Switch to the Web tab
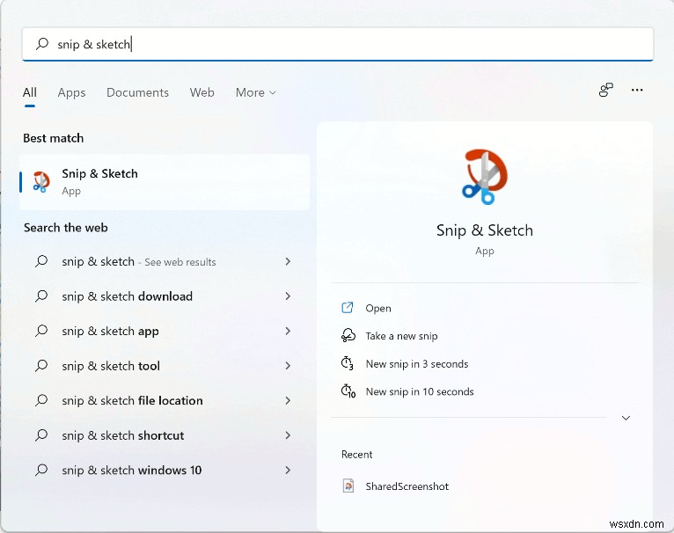This screenshot has height=533, width=674. pyautogui.click(x=202, y=92)
